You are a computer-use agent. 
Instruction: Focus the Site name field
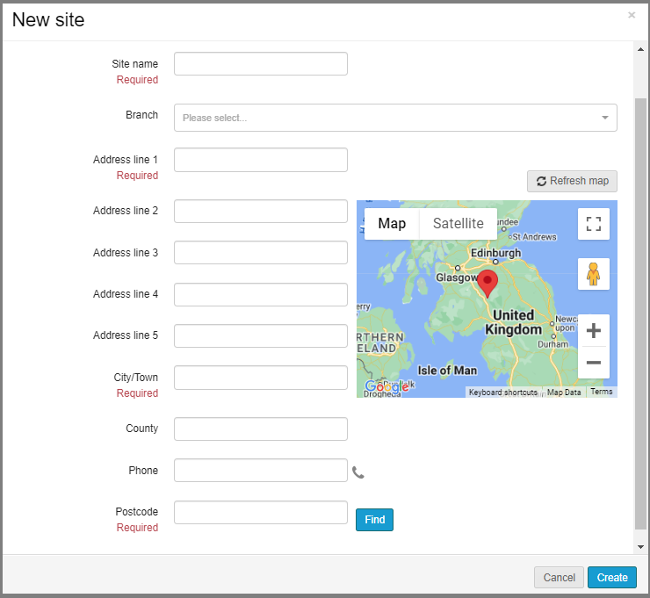pyautogui.click(x=261, y=64)
